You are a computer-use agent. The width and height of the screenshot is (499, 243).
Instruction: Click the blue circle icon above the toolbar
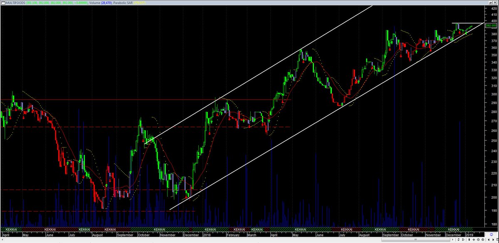[x=491, y=234]
